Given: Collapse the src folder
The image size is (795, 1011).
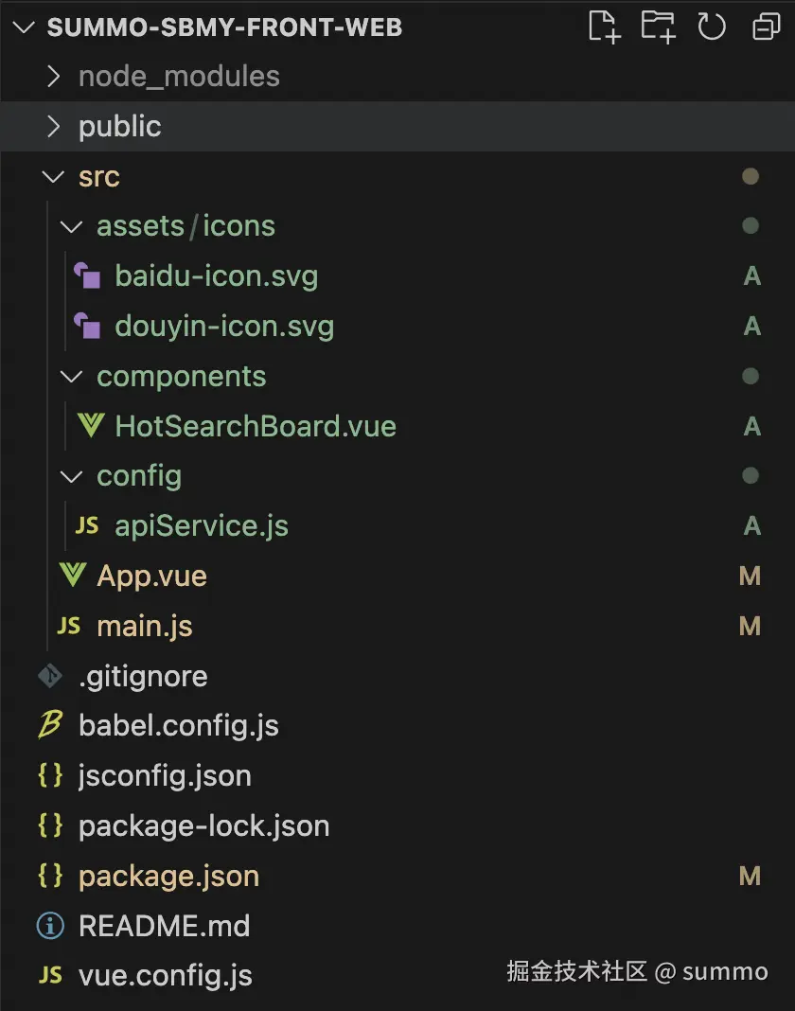Looking at the screenshot, I should click(x=54, y=177).
